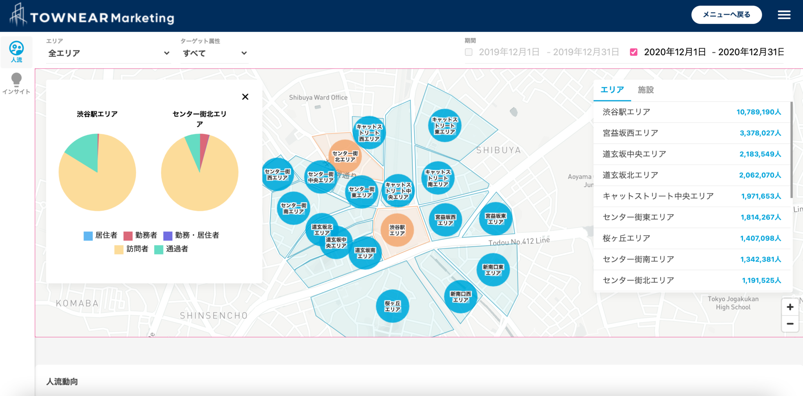The image size is (803, 396).
Task: Click the 人流動向 section heading
Action: pos(62,381)
